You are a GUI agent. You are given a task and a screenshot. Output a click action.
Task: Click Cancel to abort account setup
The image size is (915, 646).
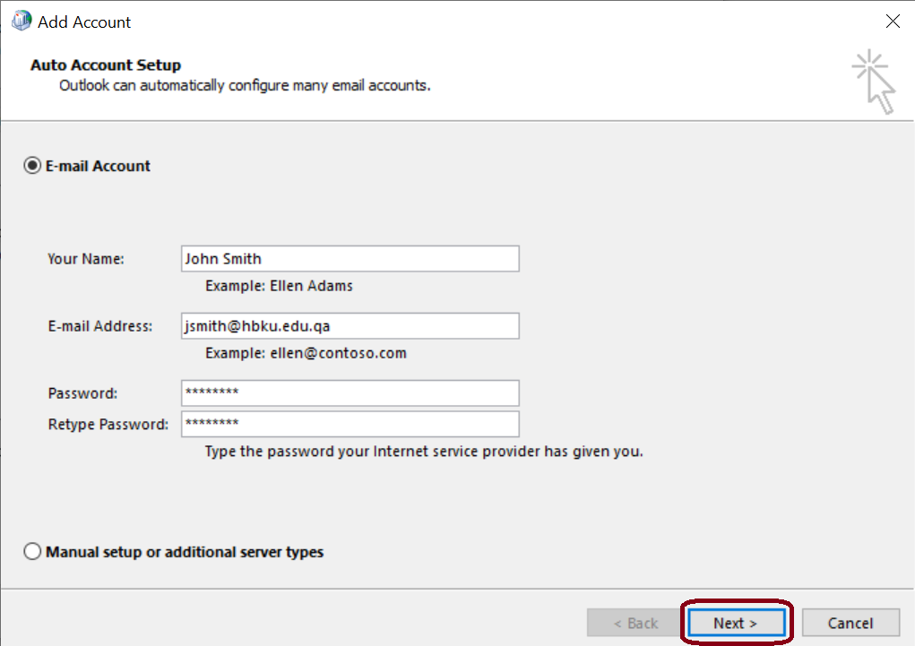[x=850, y=622]
